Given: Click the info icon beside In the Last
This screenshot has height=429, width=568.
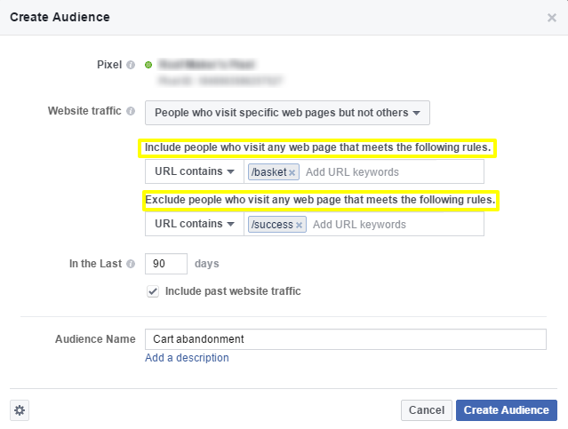Looking at the screenshot, I should coord(131,264).
